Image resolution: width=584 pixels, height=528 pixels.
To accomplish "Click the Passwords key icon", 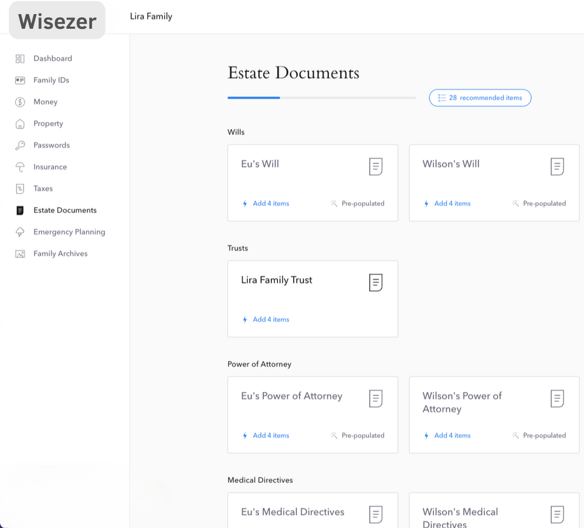I will 20,145.
